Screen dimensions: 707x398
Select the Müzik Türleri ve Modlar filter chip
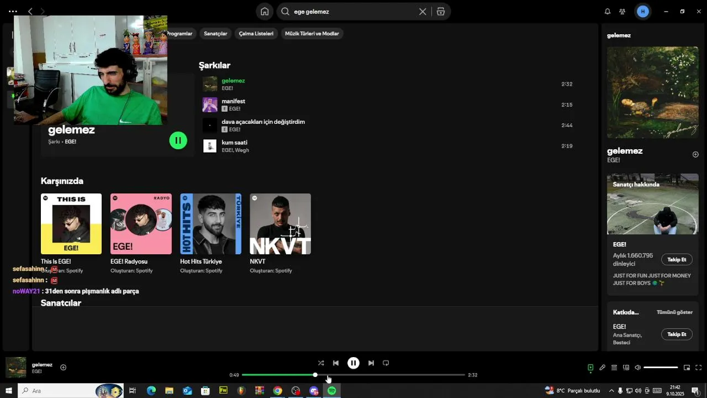(312, 34)
